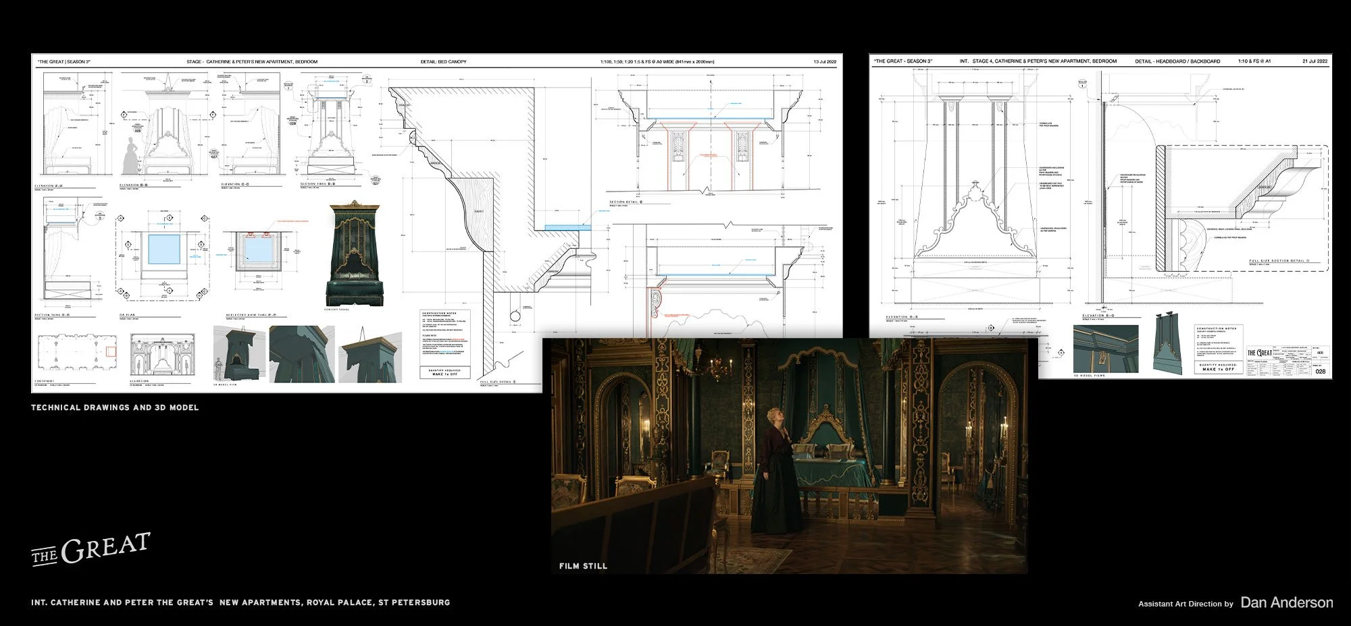Click the grey human figure silhouette in Elevation B-B
1351x626 pixels.
coord(130,156)
